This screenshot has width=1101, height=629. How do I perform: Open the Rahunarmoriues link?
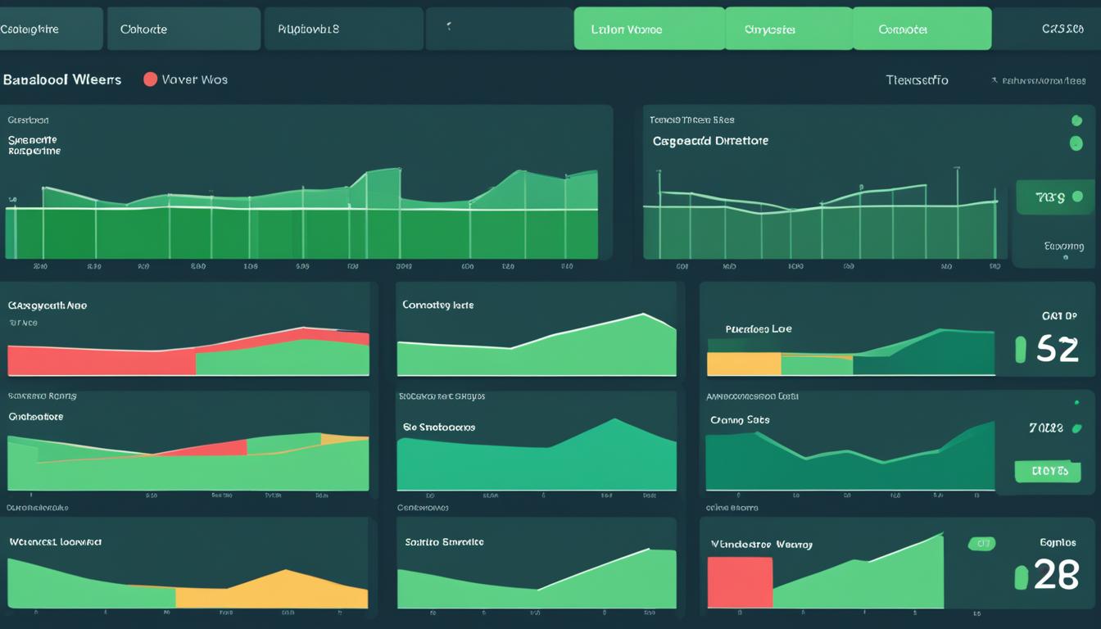point(1044,80)
